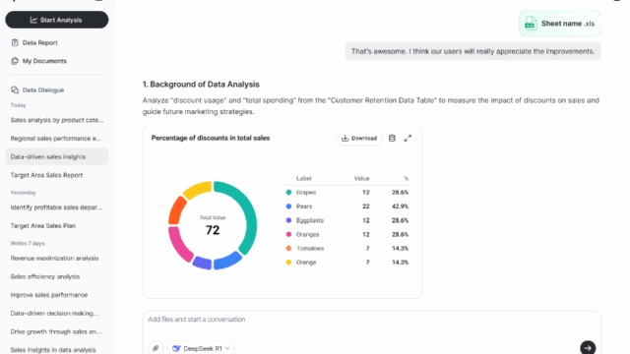Open the Data Report section
The image size is (630, 354).
(x=39, y=42)
